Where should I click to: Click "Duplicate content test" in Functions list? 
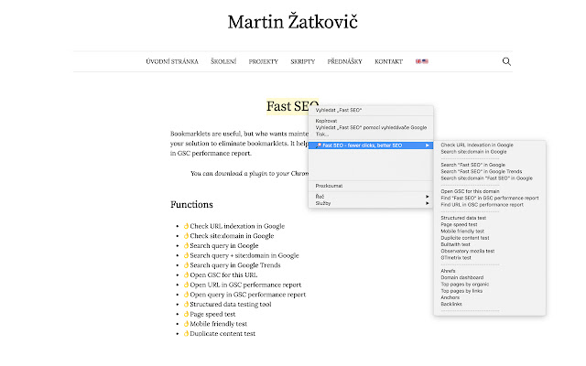pos(222,333)
